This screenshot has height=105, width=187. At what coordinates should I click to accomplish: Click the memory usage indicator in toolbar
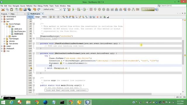coord(148,9)
